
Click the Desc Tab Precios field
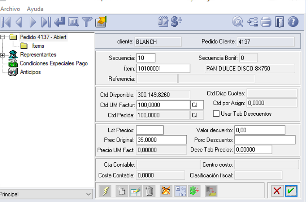tap(253, 150)
